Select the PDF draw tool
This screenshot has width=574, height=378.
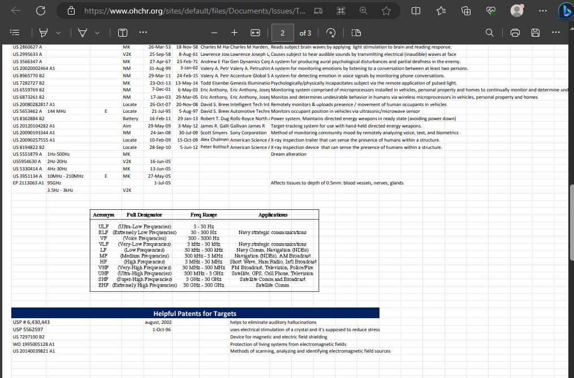tap(83, 33)
